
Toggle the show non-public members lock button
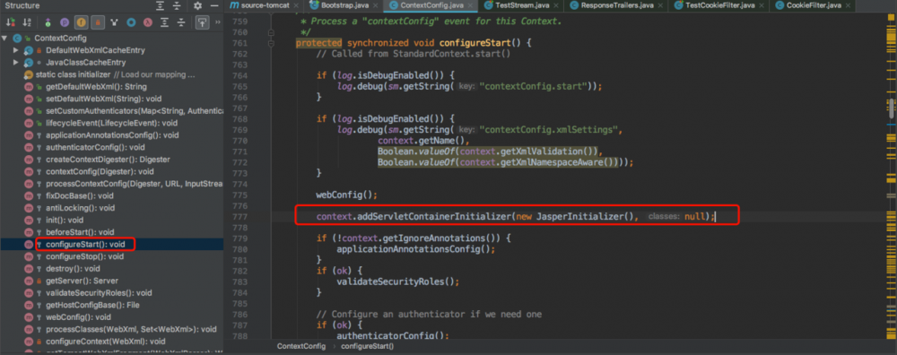pos(98,23)
